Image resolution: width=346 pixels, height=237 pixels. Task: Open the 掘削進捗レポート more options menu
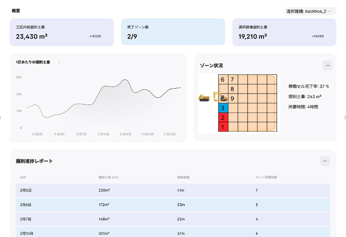tap(325, 161)
